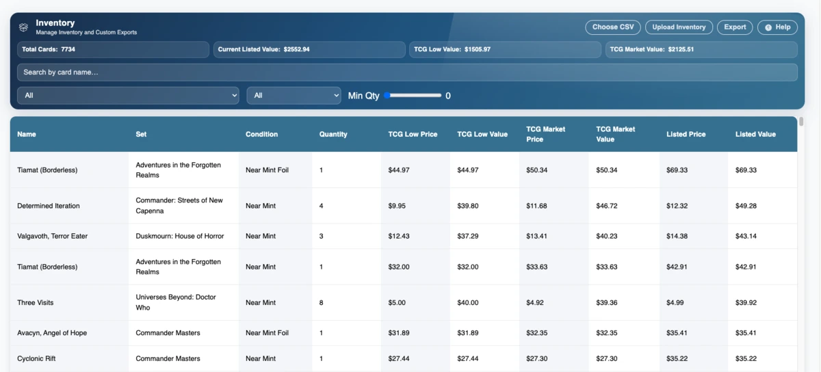Sort by the Name column header

click(27, 134)
